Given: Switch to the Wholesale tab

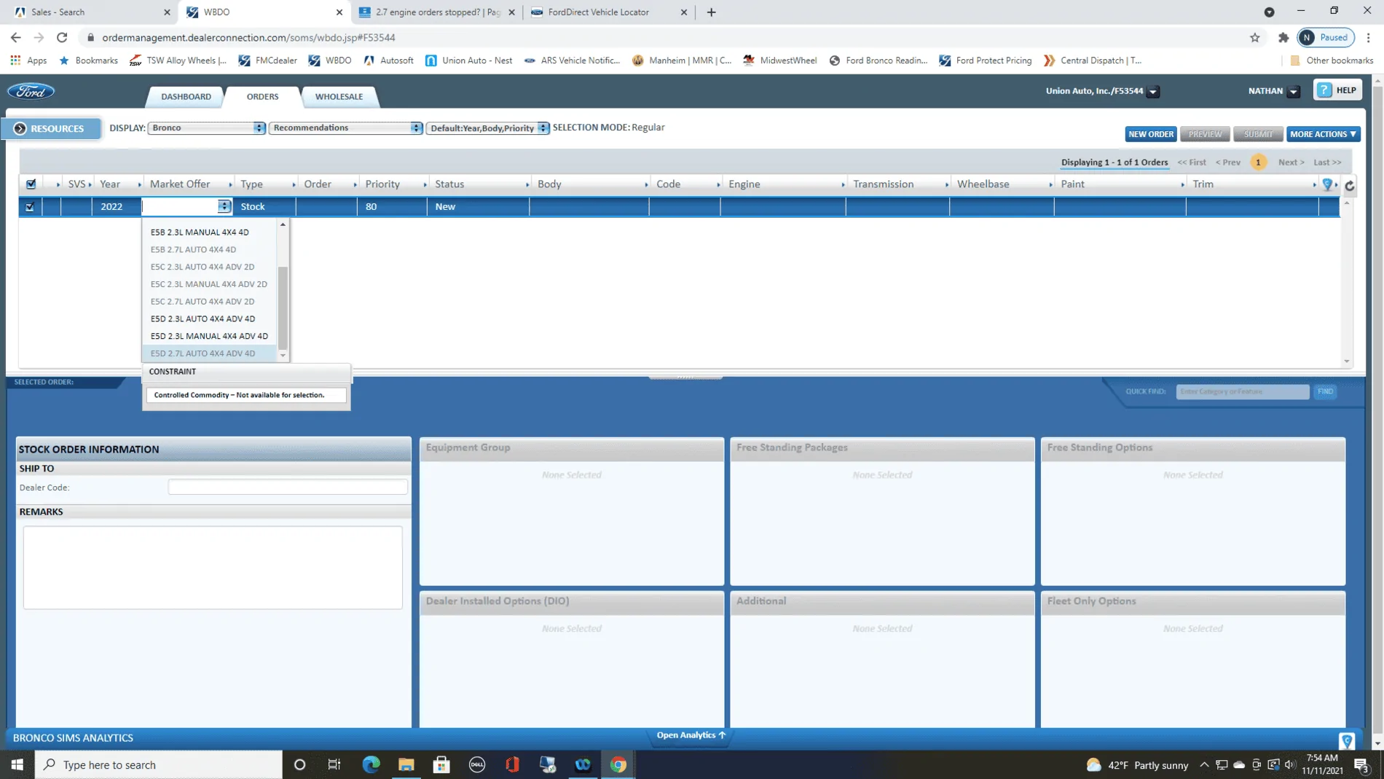Looking at the screenshot, I should tap(339, 96).
